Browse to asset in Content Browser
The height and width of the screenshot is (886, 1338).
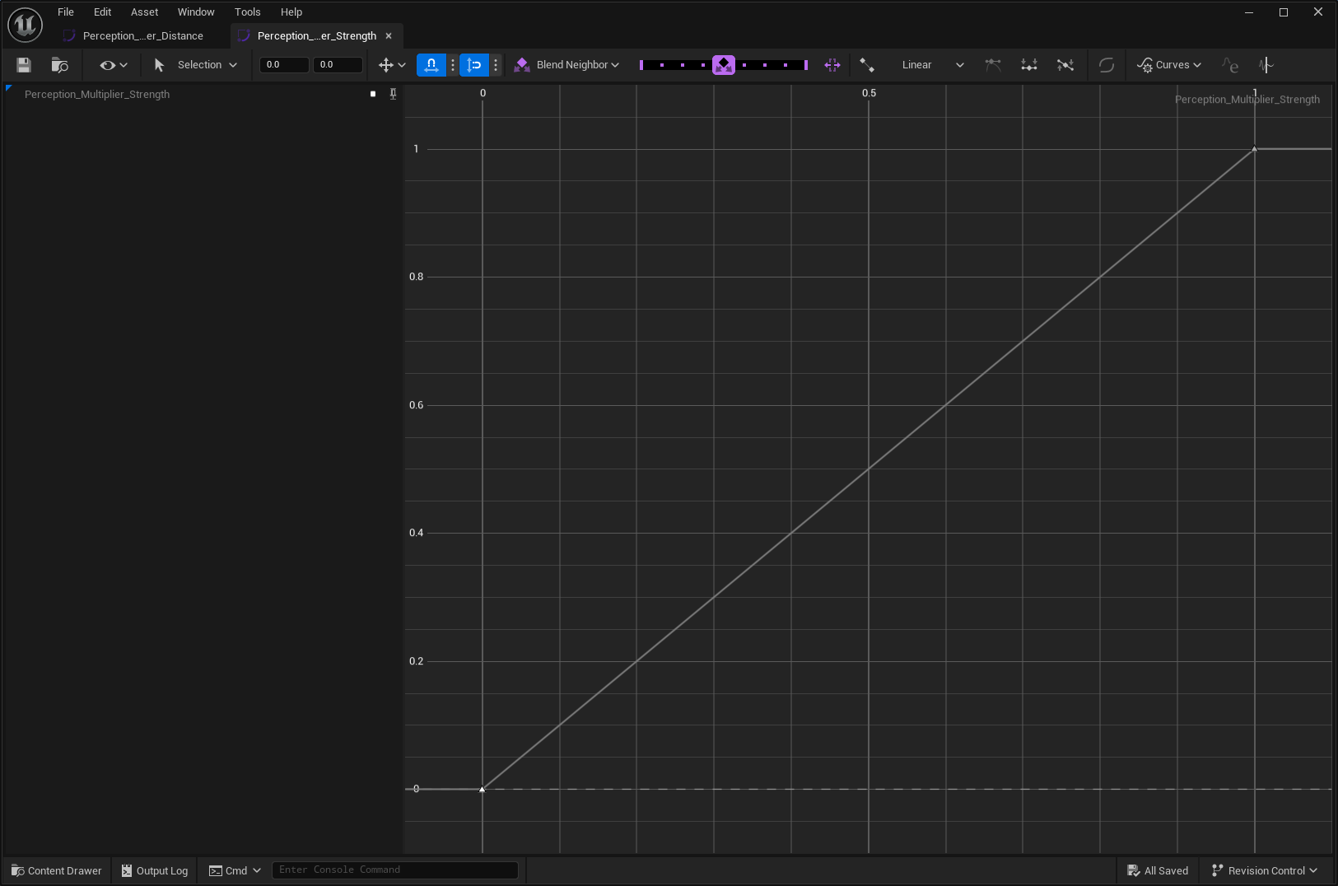pyautogui.click(x=58, y=65)
